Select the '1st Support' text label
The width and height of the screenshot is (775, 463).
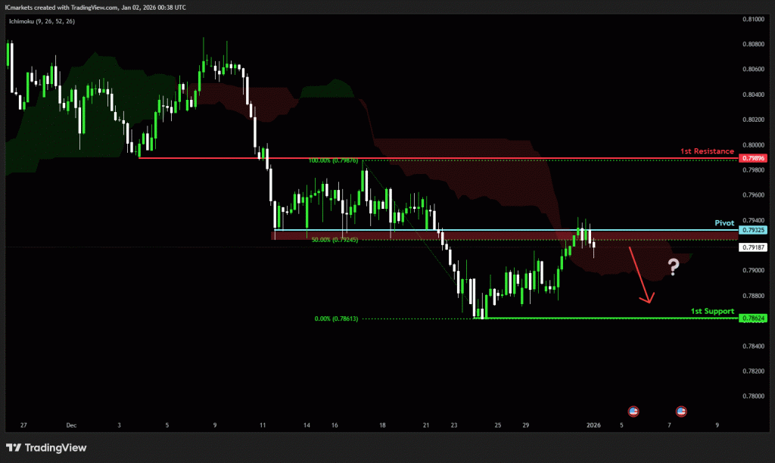(x=712, y=311)
